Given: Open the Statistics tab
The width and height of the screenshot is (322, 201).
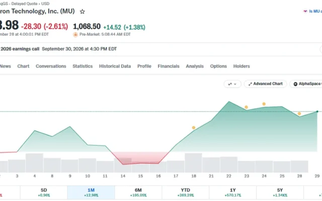Looking at the screenshot, I should tap(83, 66).
